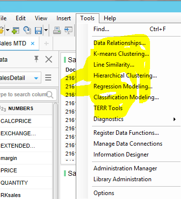Screen dimensions: 181x199
Task: Select the NUMBERS category header
Action: tap(26, 109)
